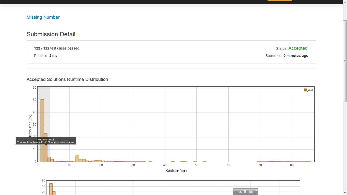The image size is (347, 195).
Task: Open the Missing Number problem link
Action: click(43, 17)
